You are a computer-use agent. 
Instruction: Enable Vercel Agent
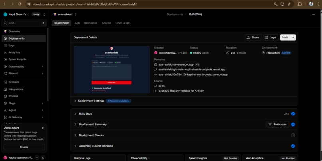point(24,147)
